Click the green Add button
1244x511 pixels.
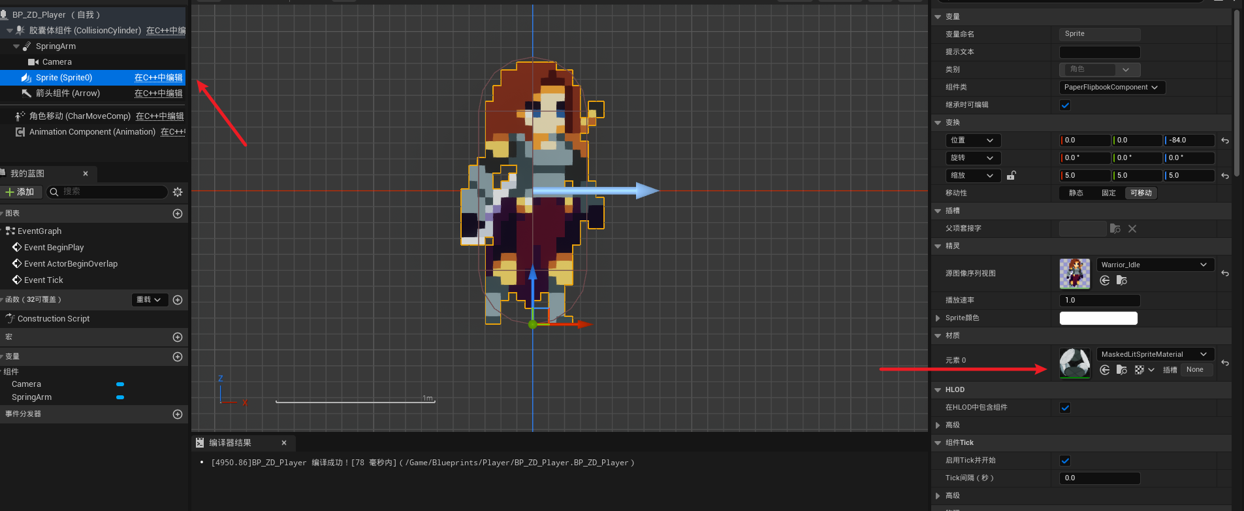[x=20, y=192]
